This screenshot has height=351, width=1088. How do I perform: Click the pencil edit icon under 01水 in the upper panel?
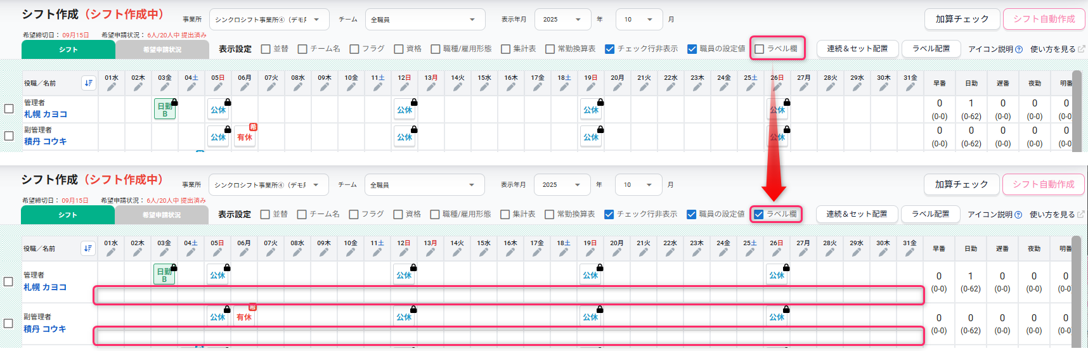tap(112, 87)
